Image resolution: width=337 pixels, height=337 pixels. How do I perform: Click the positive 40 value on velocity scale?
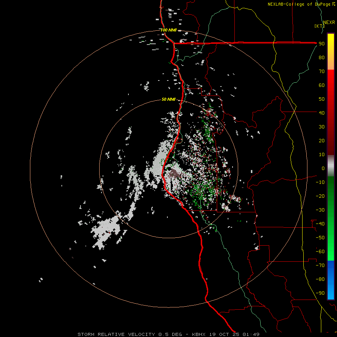322,113
